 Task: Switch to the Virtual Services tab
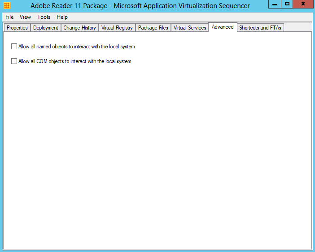(190, 28)
